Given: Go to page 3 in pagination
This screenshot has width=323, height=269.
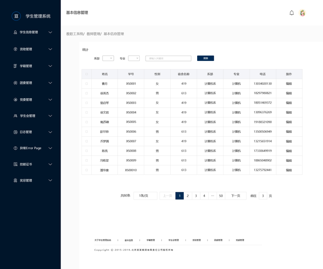Looking at the screenshot, I should coord(196,195).
